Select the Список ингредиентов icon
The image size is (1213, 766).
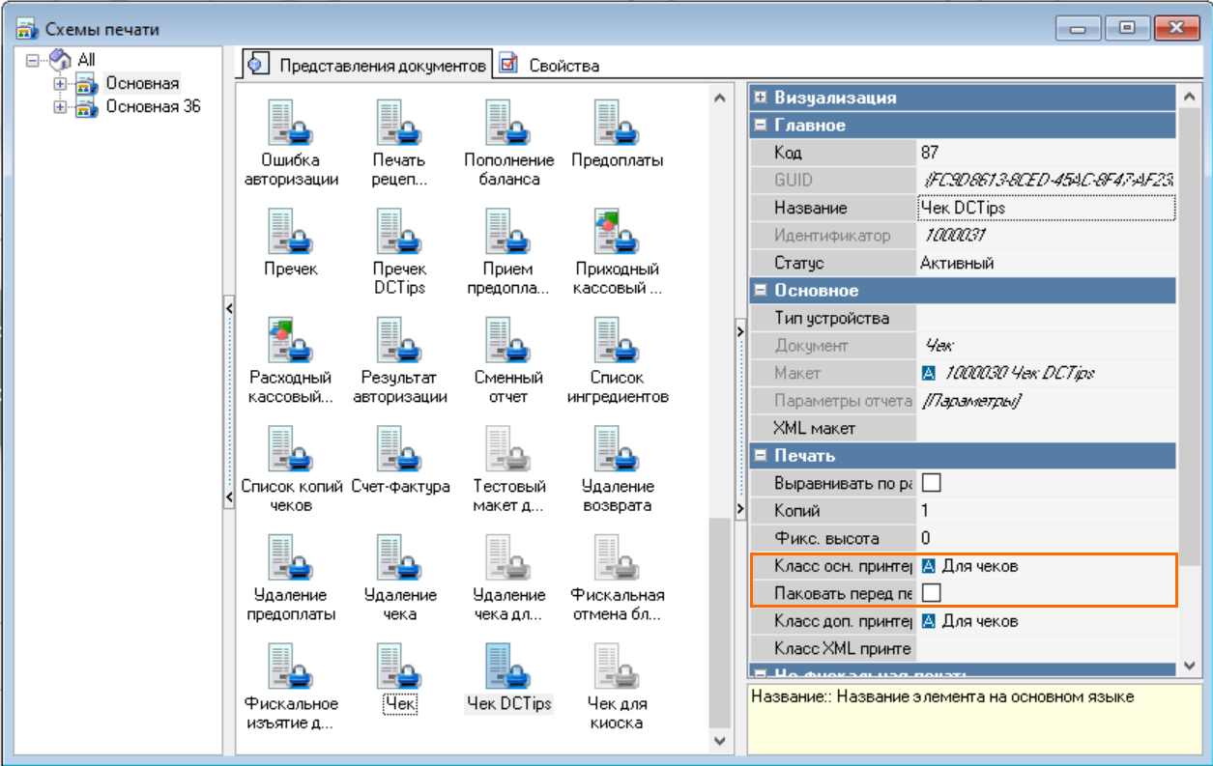tap(617, 340)
